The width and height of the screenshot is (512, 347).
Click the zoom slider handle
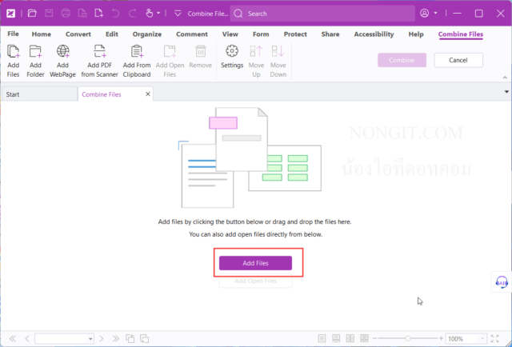pos(408,338)
